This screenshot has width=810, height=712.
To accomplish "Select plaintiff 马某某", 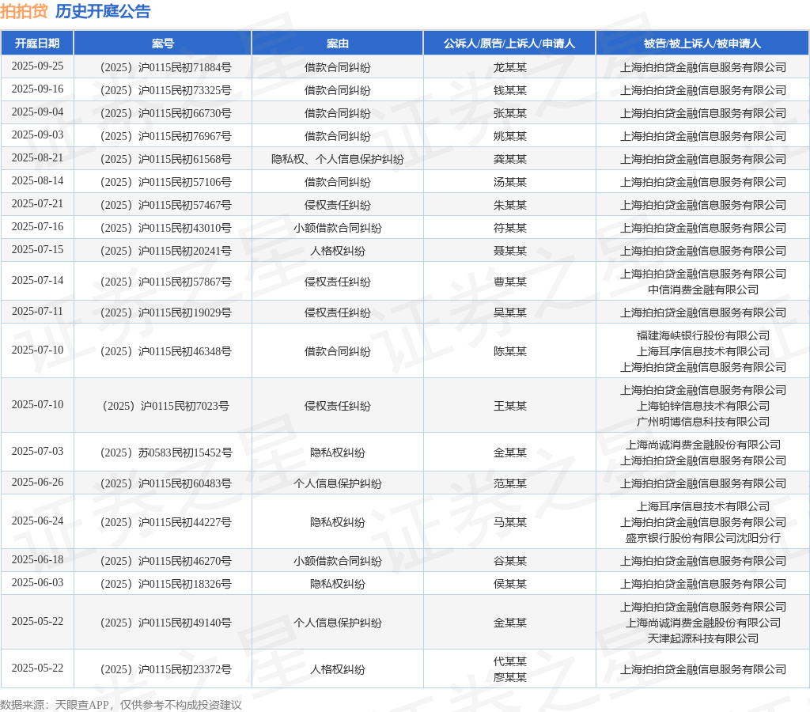I will 510,522.
